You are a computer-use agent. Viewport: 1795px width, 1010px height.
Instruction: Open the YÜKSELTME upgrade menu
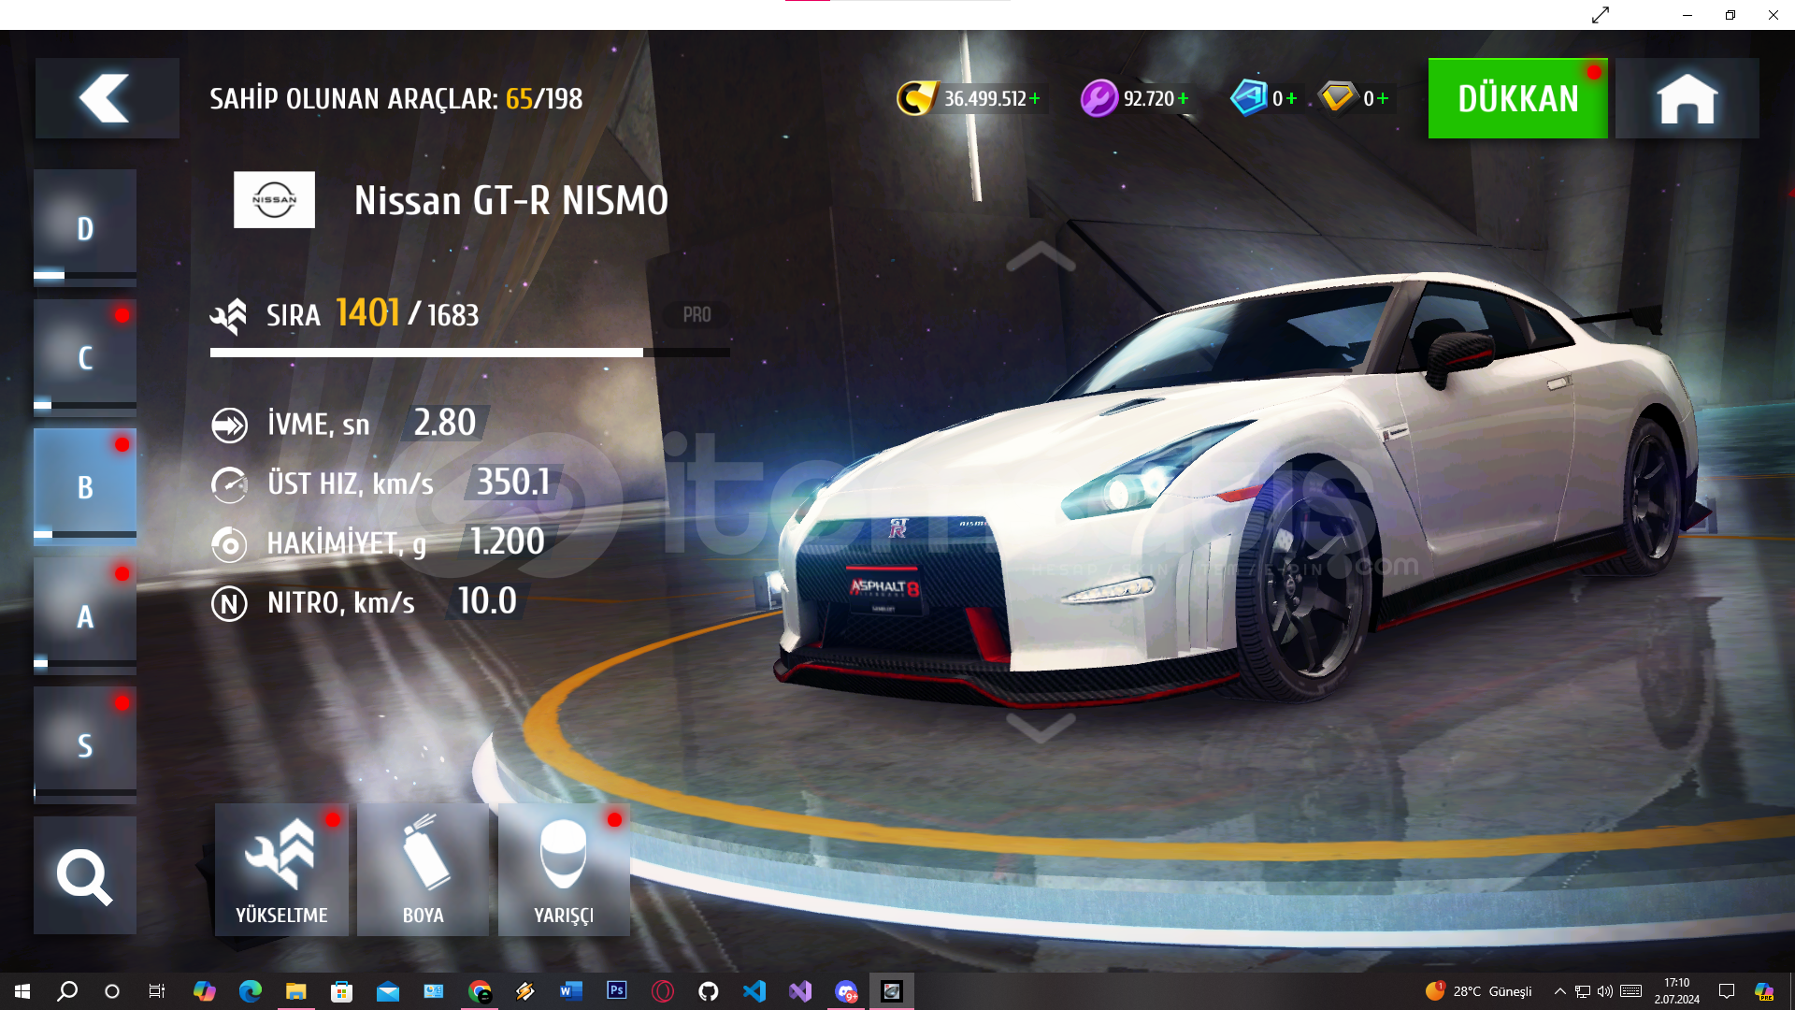[281, 870]
